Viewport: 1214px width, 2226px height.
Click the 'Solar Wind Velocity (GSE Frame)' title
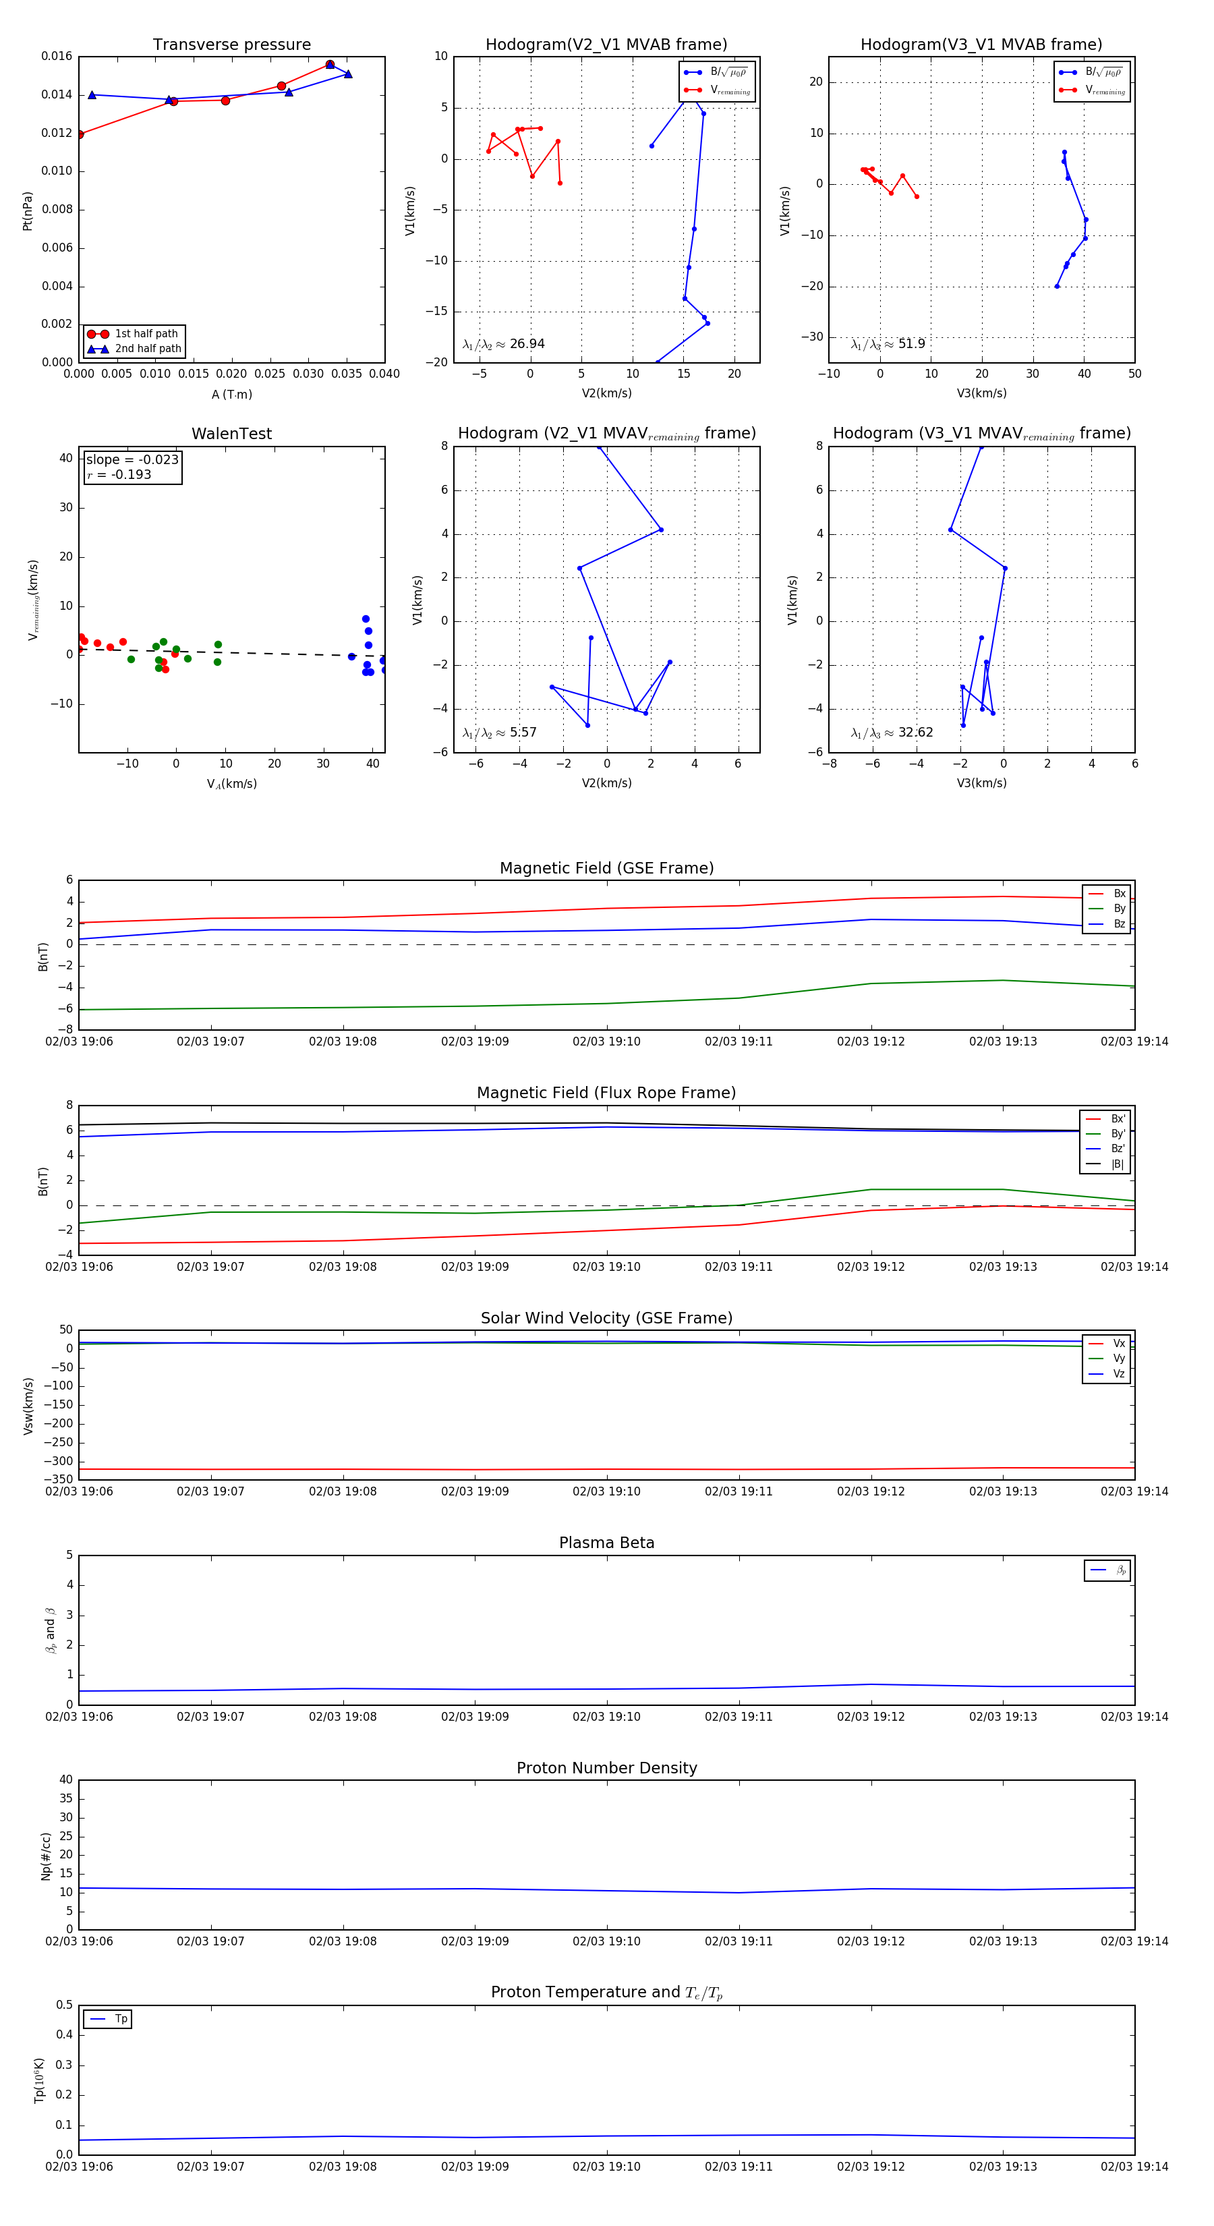[x=606, y=1318]
